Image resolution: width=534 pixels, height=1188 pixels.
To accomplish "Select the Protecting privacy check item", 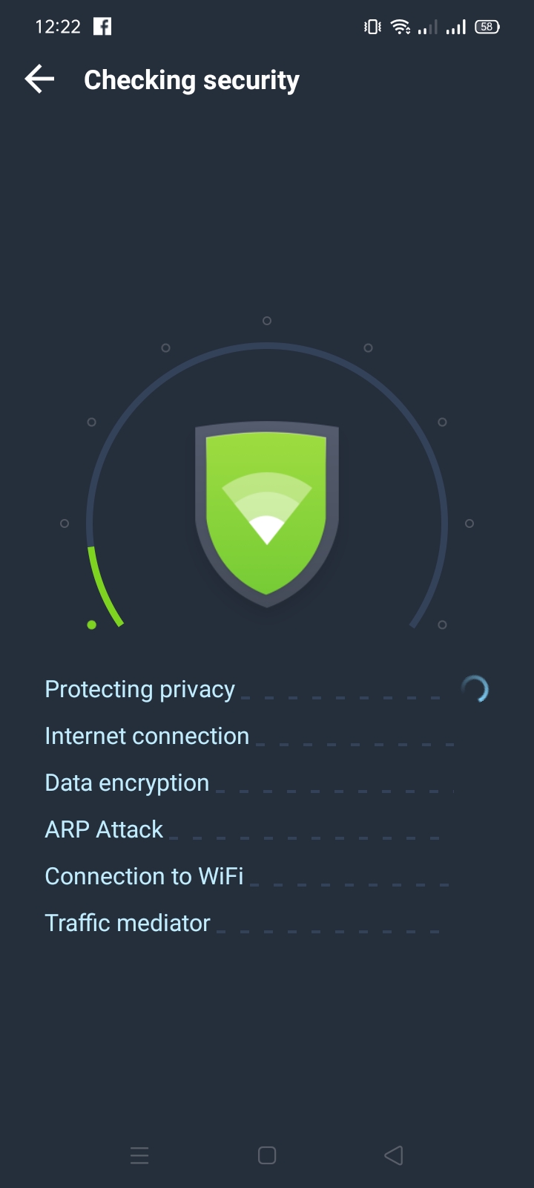I will (140, 689).
